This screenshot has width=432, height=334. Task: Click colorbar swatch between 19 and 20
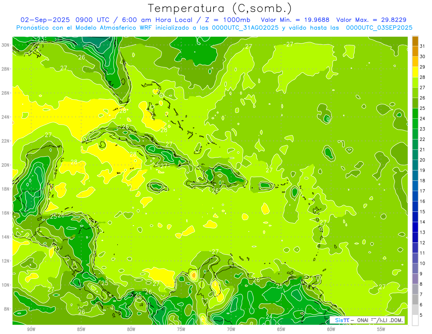click(x=415, y=165)
